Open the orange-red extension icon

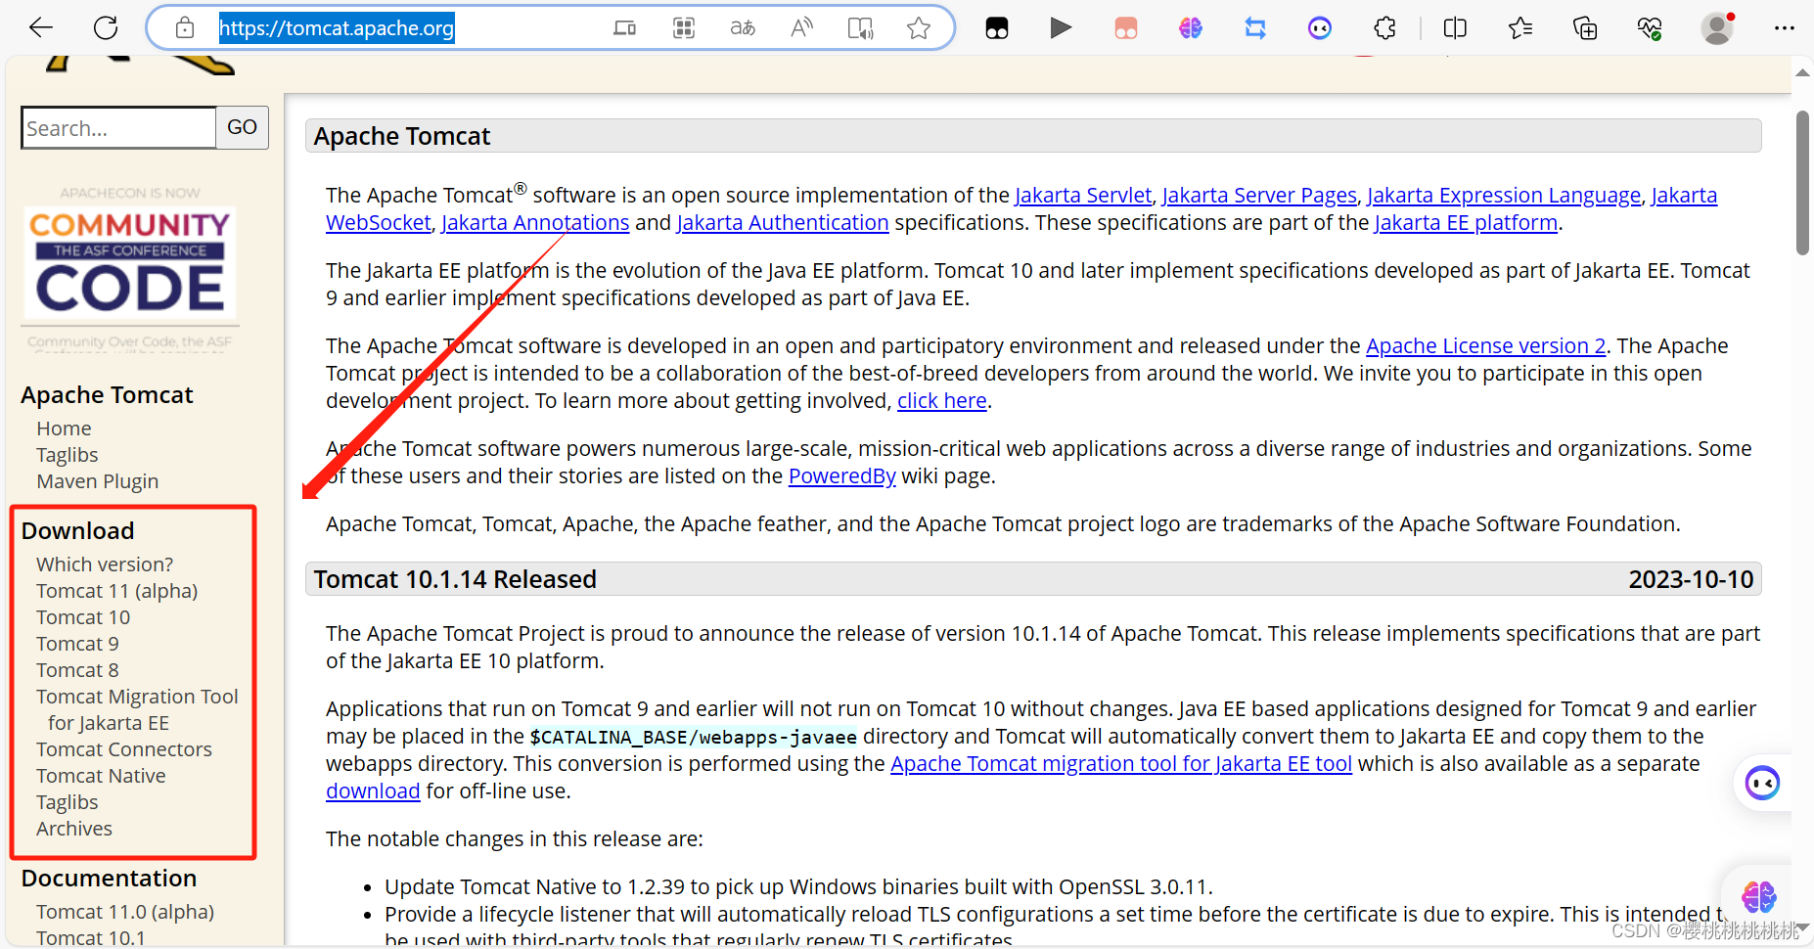click(1126, 28)
